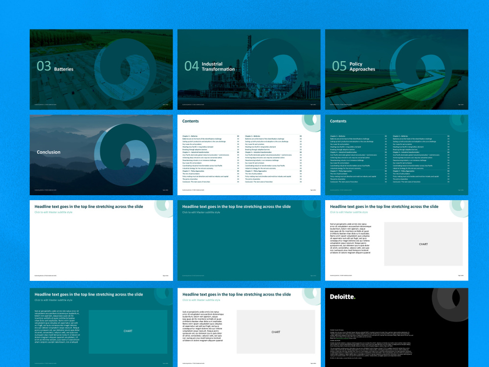Image resolution: width=489 pixels, height=367 pixels.
Task: Click the '05' chapter number
Action: click(x=339, y=66)
